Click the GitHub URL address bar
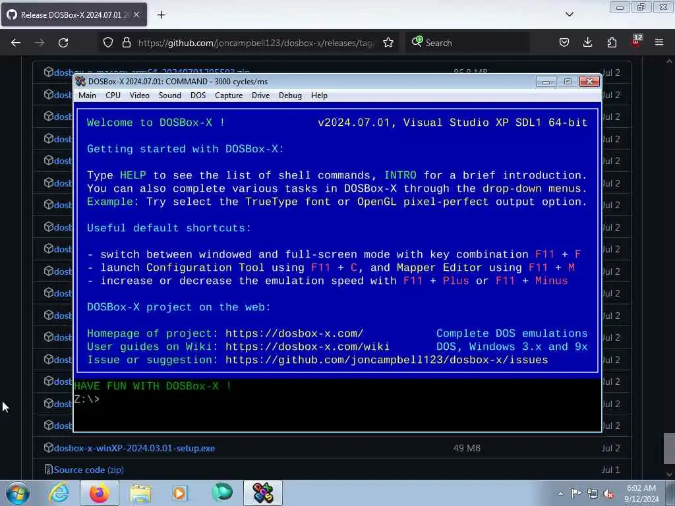Viewport: 675px width, 506px height. pos(256,43)
